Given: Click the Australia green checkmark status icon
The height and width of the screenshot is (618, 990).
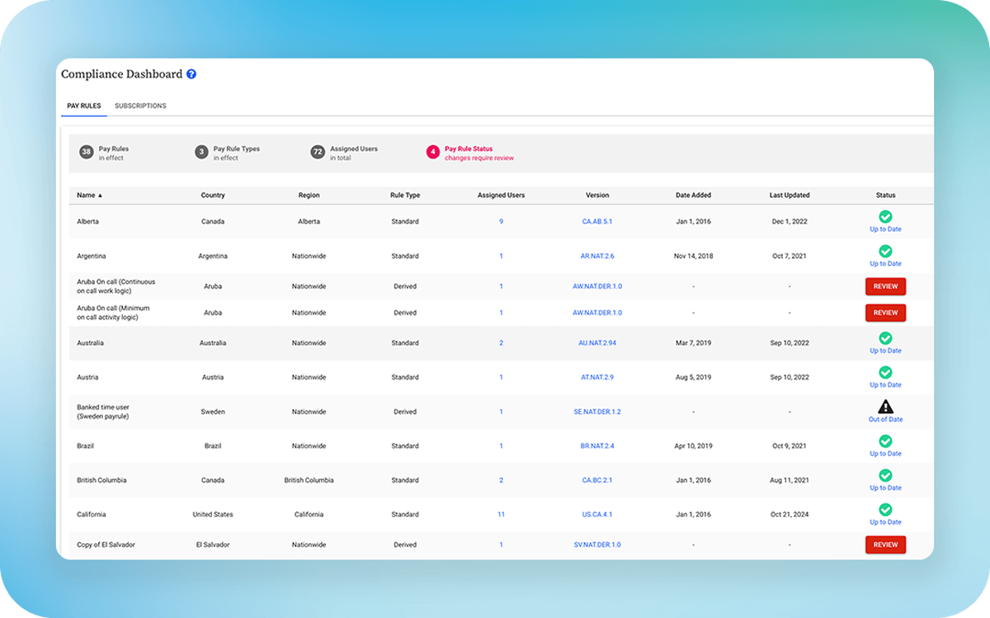Looking at the screenshot, I should point(885,338).
